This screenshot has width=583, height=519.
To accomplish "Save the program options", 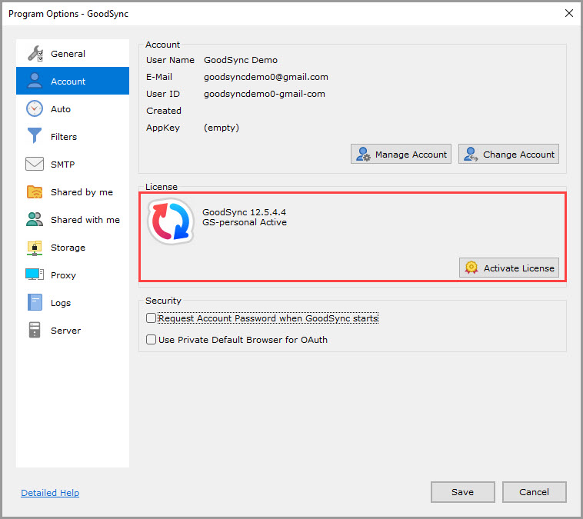I will pyautogui.click(x=462, y=492).
